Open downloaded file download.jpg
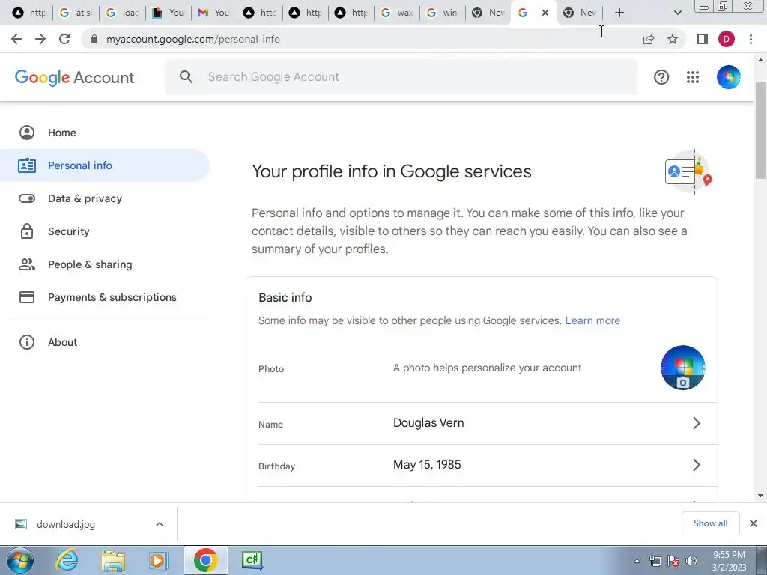Image resolution: width=767 pixels, height=575 pixels. 66,524
